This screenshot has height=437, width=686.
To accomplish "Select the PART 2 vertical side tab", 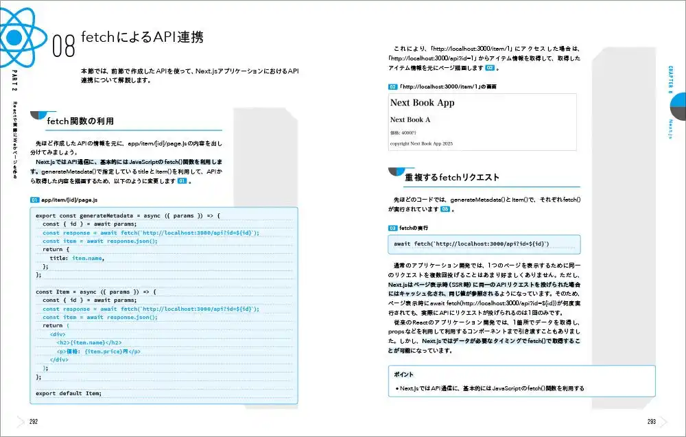I will (x=14, y=80).
